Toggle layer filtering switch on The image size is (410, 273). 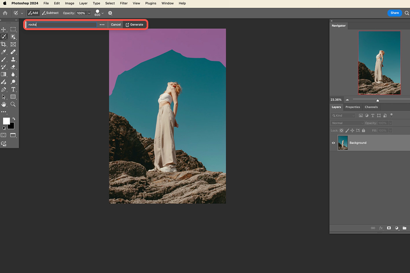[392, 115]
